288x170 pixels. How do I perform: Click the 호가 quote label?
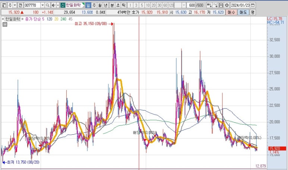click(135, 12)
